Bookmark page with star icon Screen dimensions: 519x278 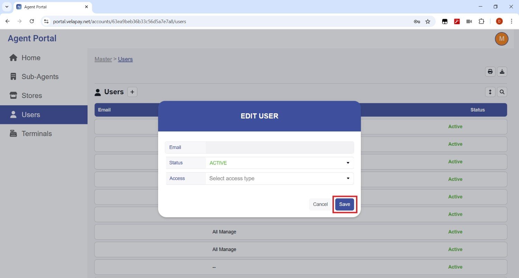[428, 21]
